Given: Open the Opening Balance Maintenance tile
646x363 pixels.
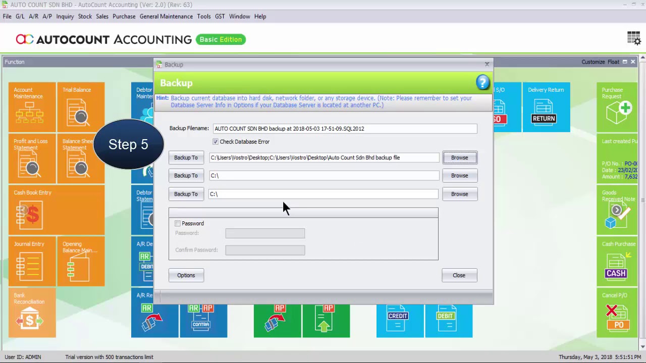Looking at the screenshot, I should [81, 261].
